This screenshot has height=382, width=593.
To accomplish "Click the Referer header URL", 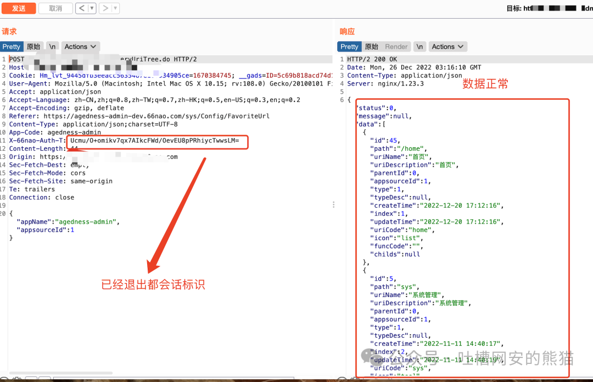I will pos(156,116).
